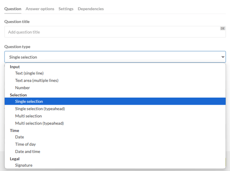Open the Settings tab
Viewport: 230px width, 171px height.
[x=66, y=9]
